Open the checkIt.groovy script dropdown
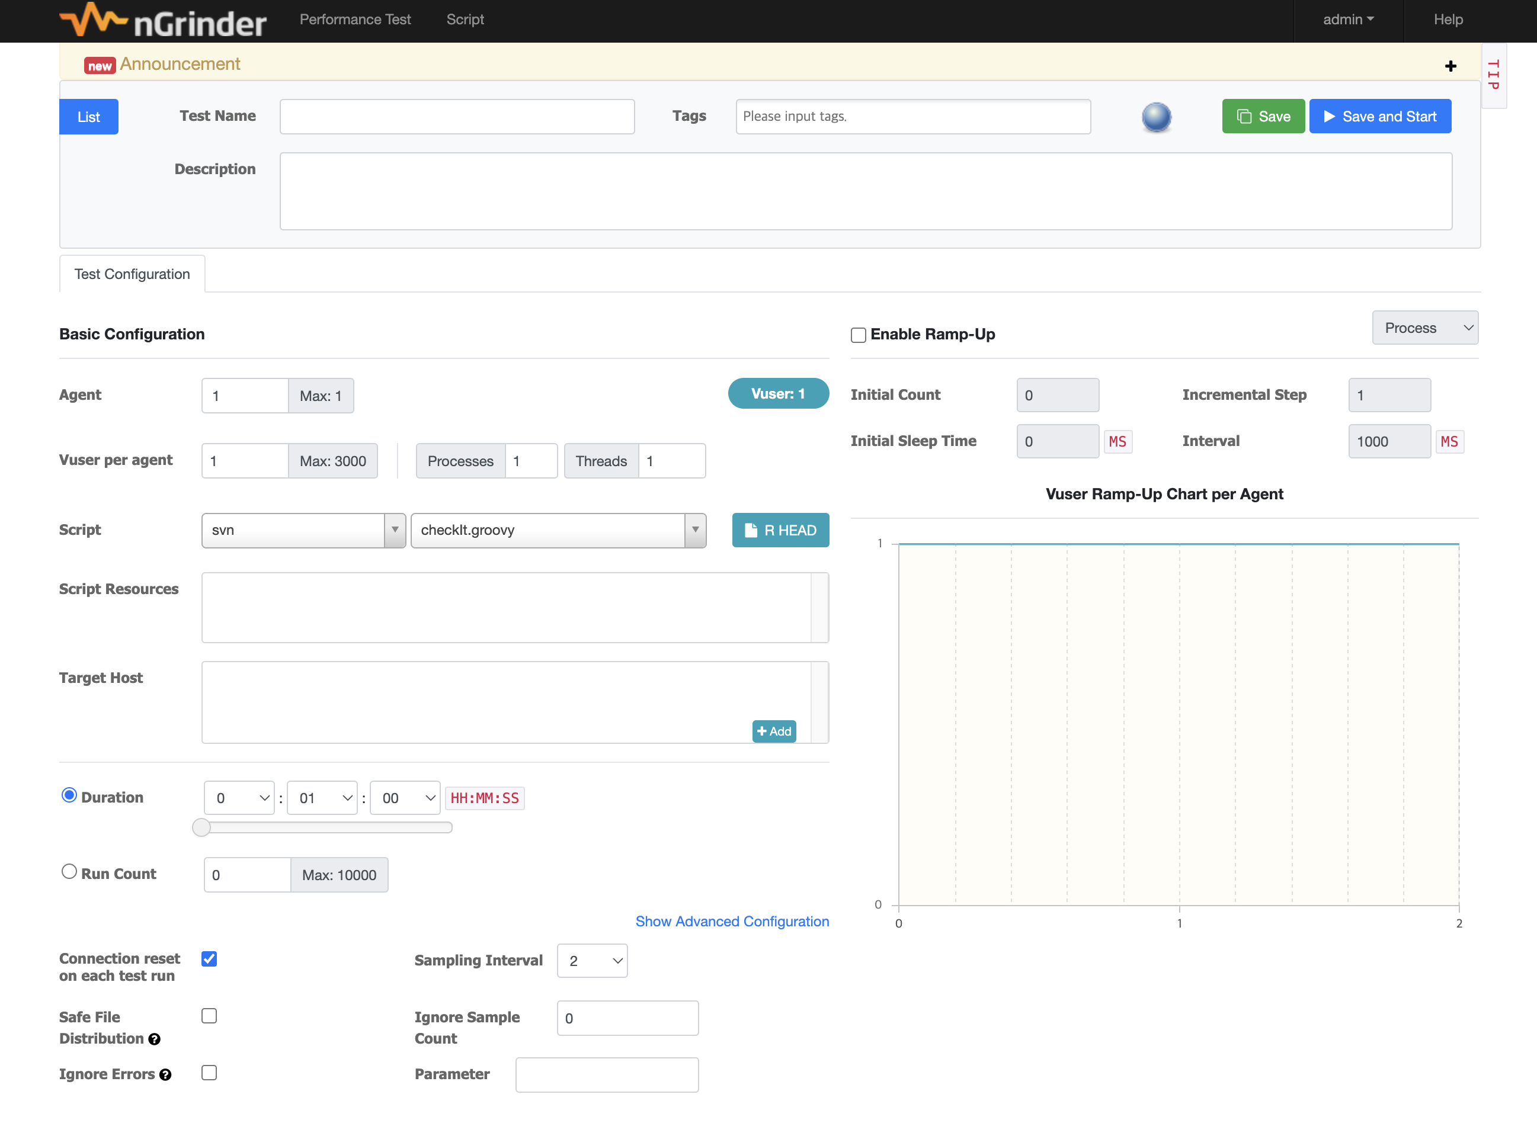This screenshot has width=1537, height=1136. 558,530
